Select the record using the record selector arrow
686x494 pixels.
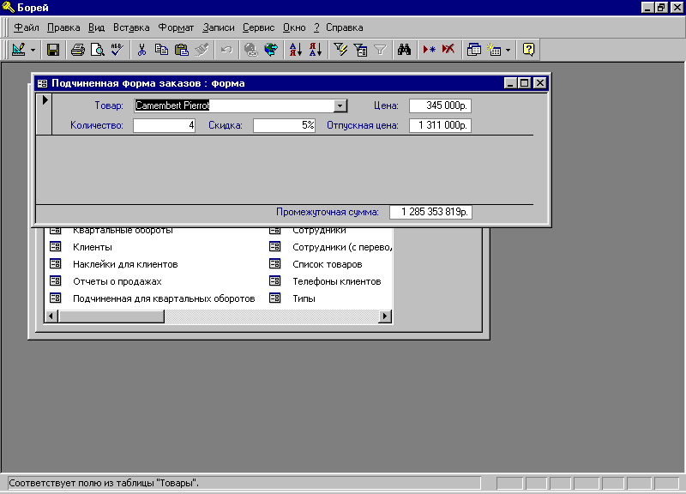[x=45, y=115]
